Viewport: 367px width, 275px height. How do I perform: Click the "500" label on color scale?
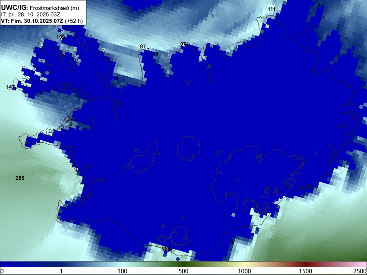point(183,271)
